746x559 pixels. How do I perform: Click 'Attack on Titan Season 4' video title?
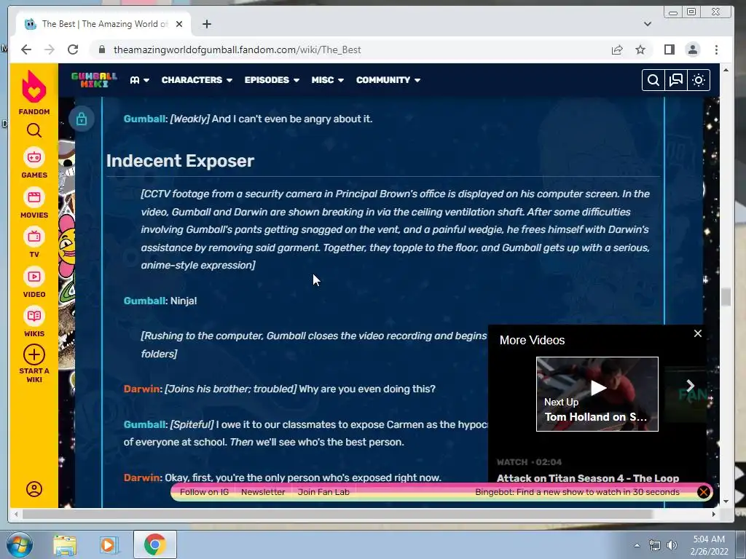click(588, 478)
